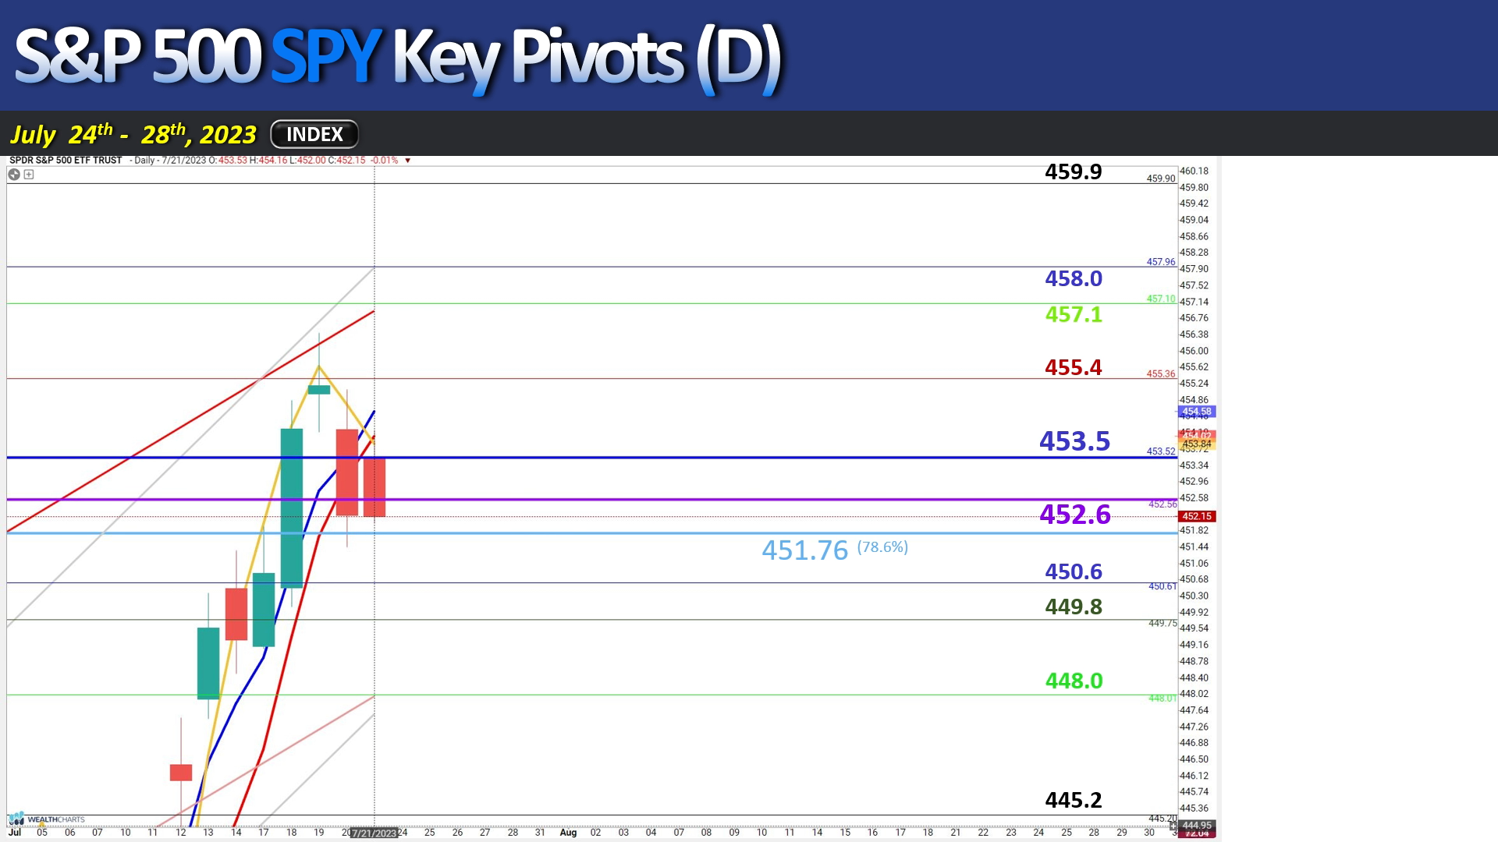Click the SPDR S&P 500 ETF TRUST title
Image resolution: width=1498 pixels, height=842 pixels.
tap(66, 161)
